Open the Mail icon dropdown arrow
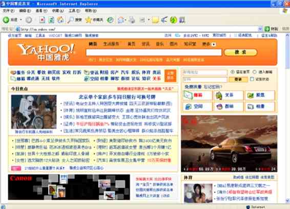 point(126,20)
